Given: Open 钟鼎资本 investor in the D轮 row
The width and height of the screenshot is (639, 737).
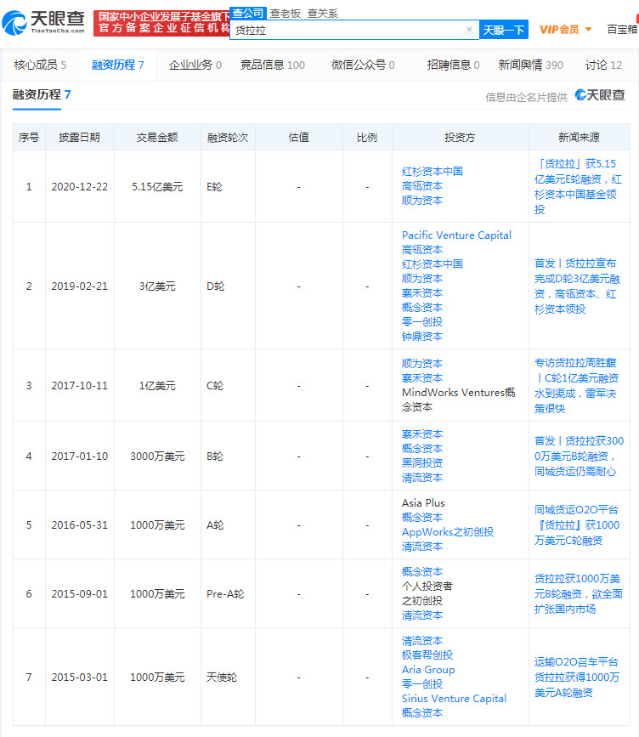Looking at the screenshot, I should tap(422, 336).
